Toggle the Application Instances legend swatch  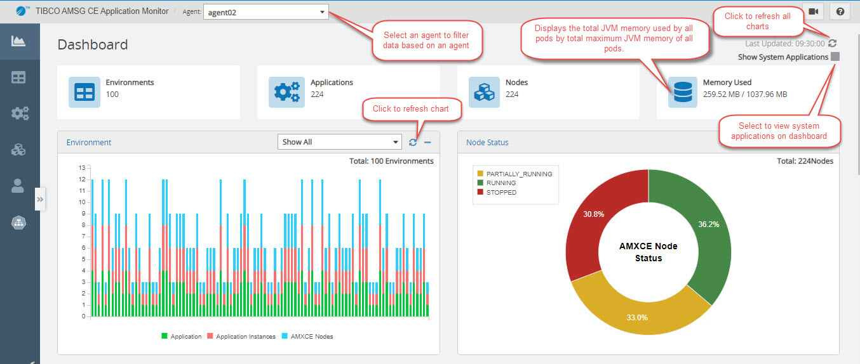pyautogui.click(x=210, y=336)
